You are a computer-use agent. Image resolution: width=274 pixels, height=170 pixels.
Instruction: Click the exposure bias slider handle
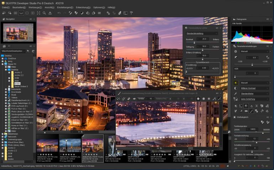(x=252, y=65)
